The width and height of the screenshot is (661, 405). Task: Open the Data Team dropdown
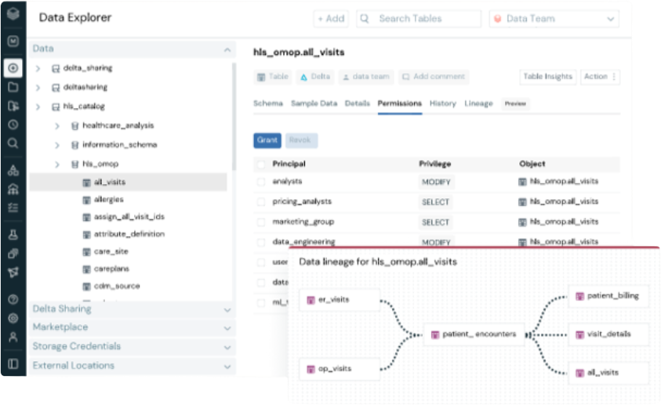[554, 19]
